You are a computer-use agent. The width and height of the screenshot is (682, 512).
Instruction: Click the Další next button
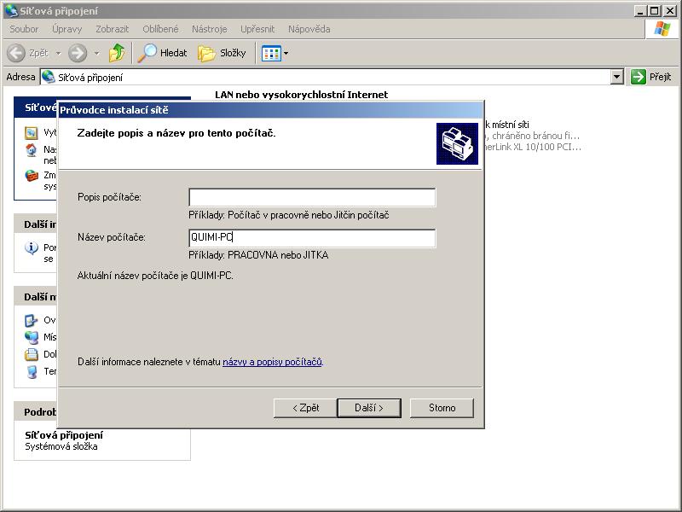pos(369,408)
